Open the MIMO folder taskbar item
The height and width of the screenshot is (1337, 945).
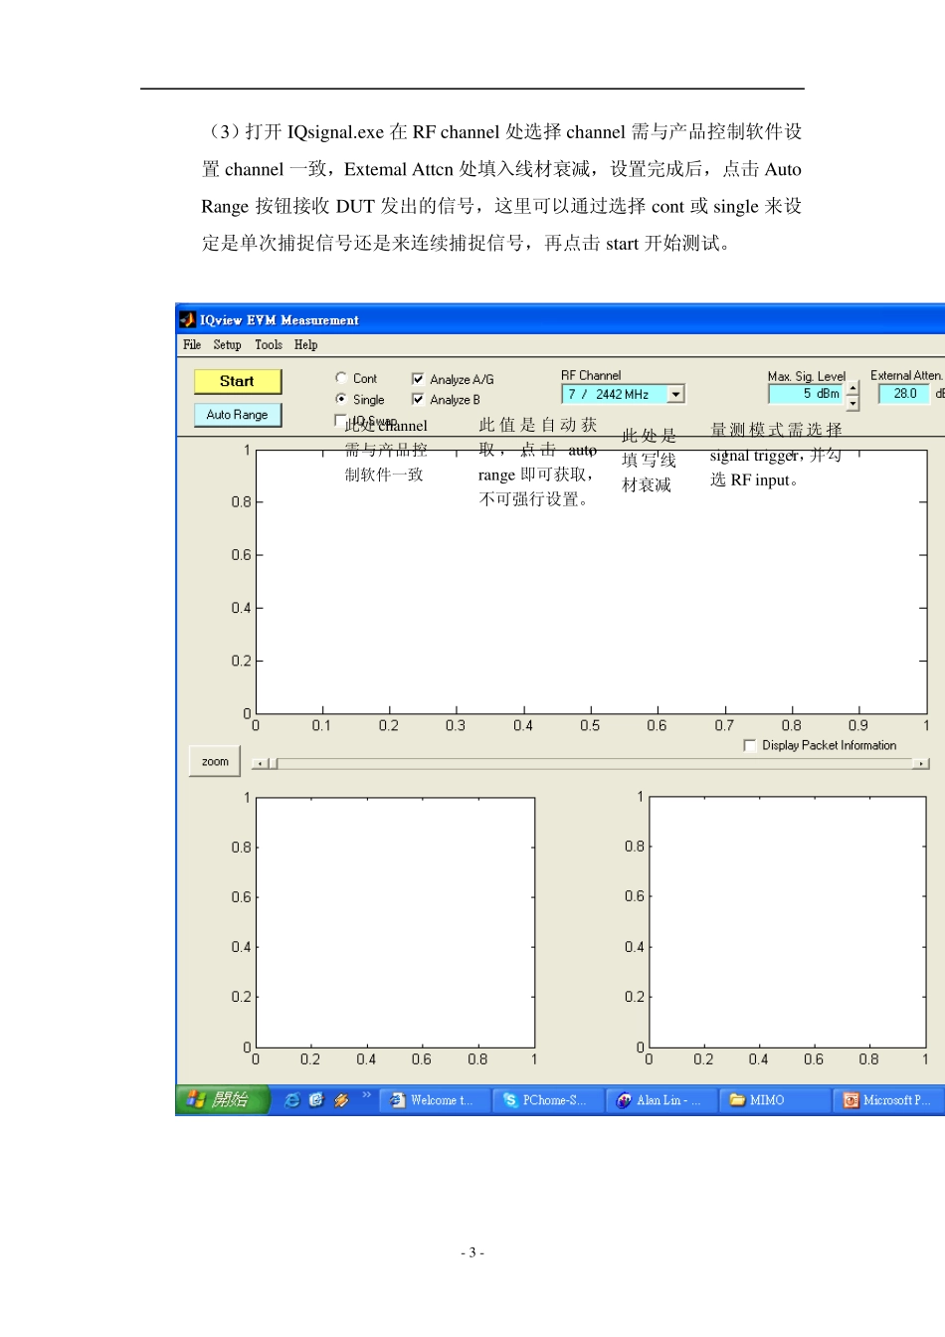click(x=775, y=1099)
